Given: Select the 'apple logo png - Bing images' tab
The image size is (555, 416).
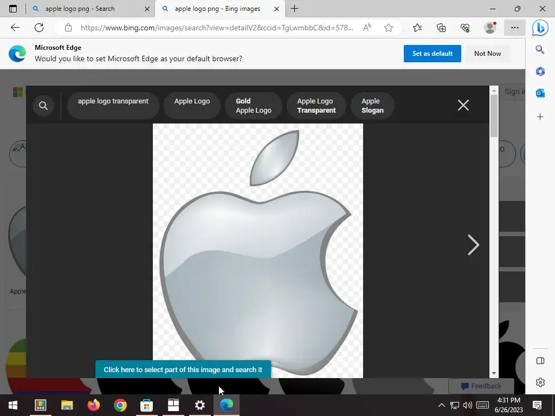Looking at the screenshot, I should [x=217, y=9].
